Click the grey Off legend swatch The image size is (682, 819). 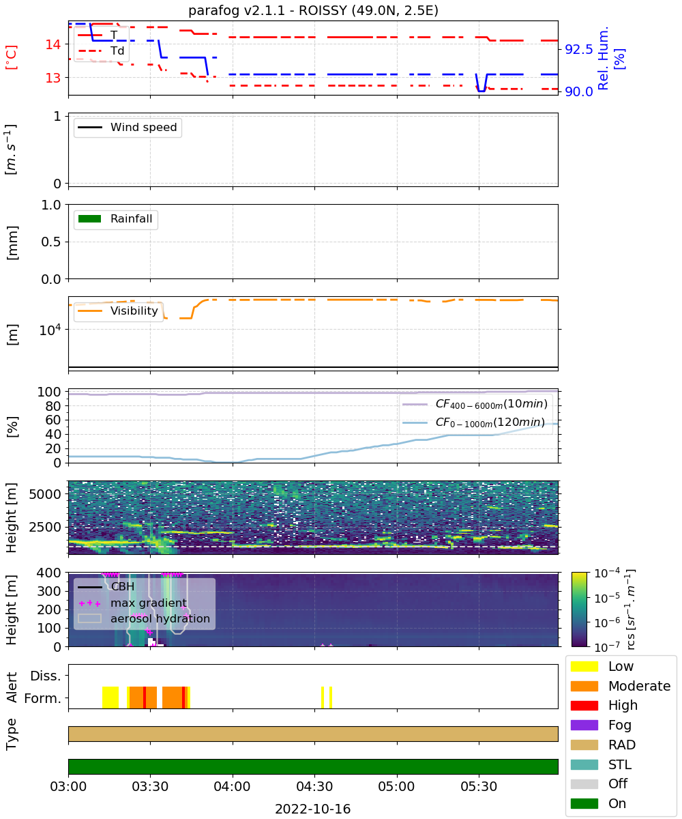(584, 784)
